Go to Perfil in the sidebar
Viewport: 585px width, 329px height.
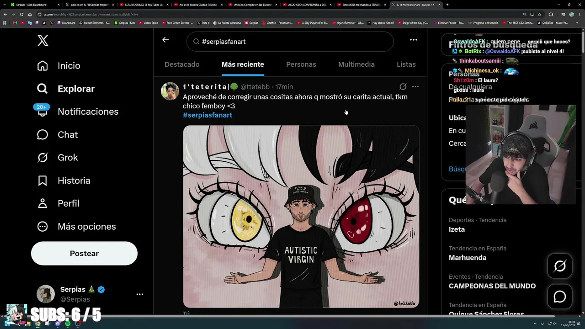point(58,203)
